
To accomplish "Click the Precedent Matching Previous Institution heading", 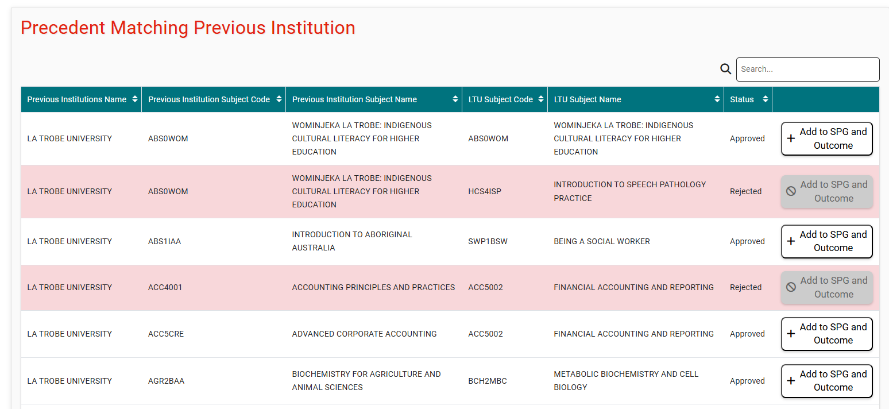I will (x=188, y=28).
